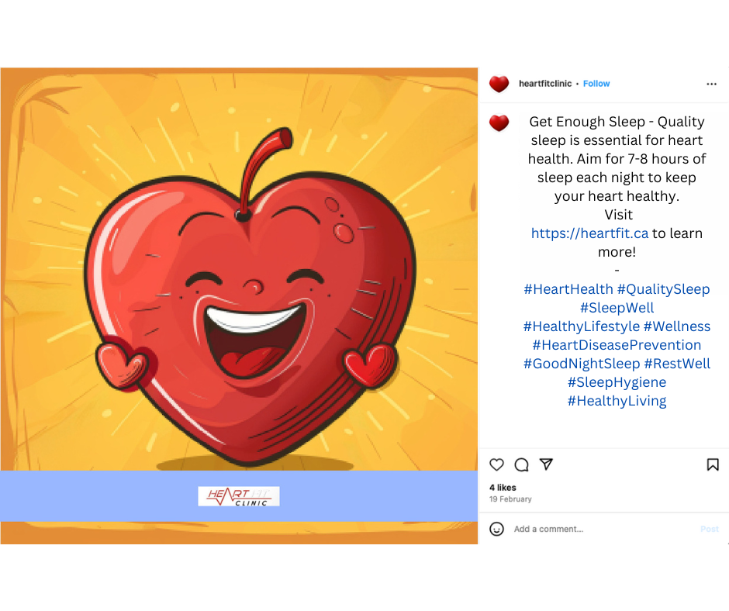Click the heartfitclinic header profile avatar
Screen dimensions: 729x611
tap(499, 84)
